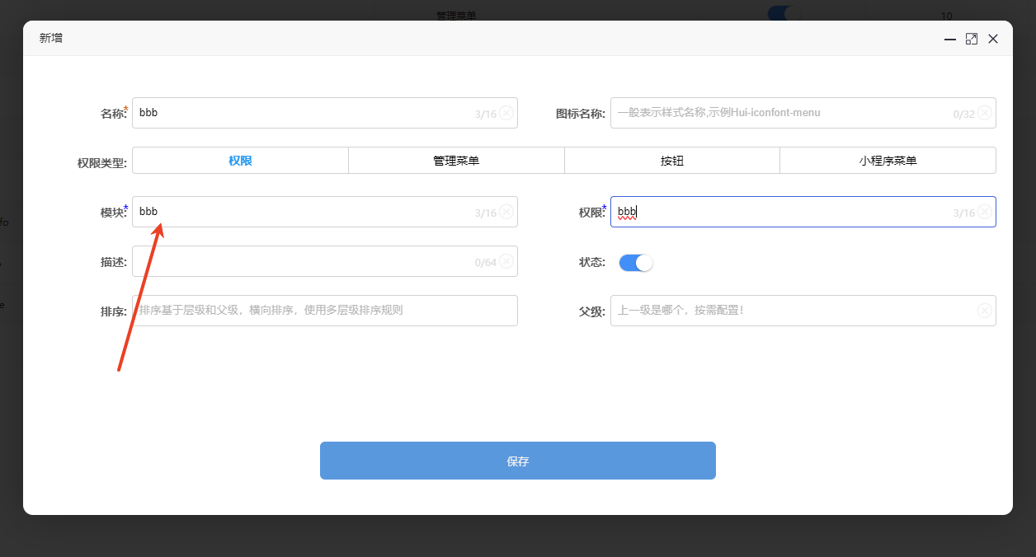Maximize the 新增 dialog
The width and height of the screenshot is (1036, 557).
[x=972, y=39]
